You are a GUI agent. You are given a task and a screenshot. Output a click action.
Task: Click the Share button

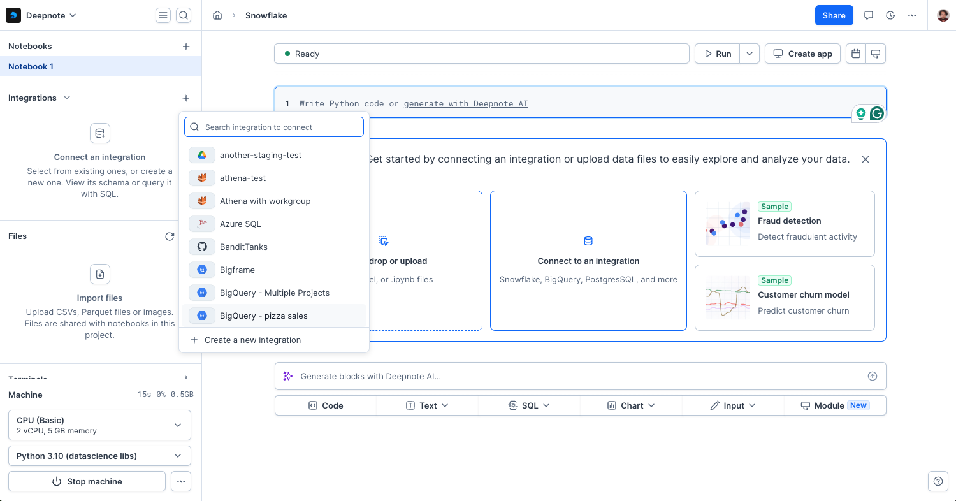(834, 15)
